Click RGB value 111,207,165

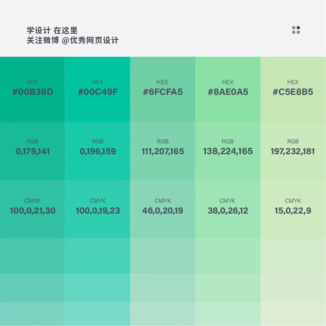163,151
